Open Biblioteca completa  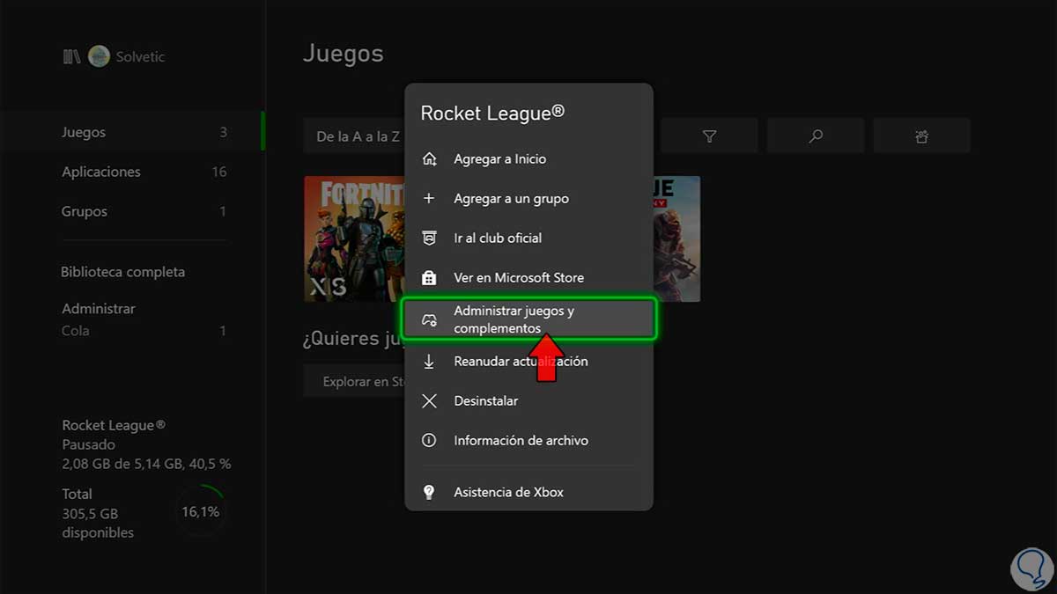coord(123,273)
